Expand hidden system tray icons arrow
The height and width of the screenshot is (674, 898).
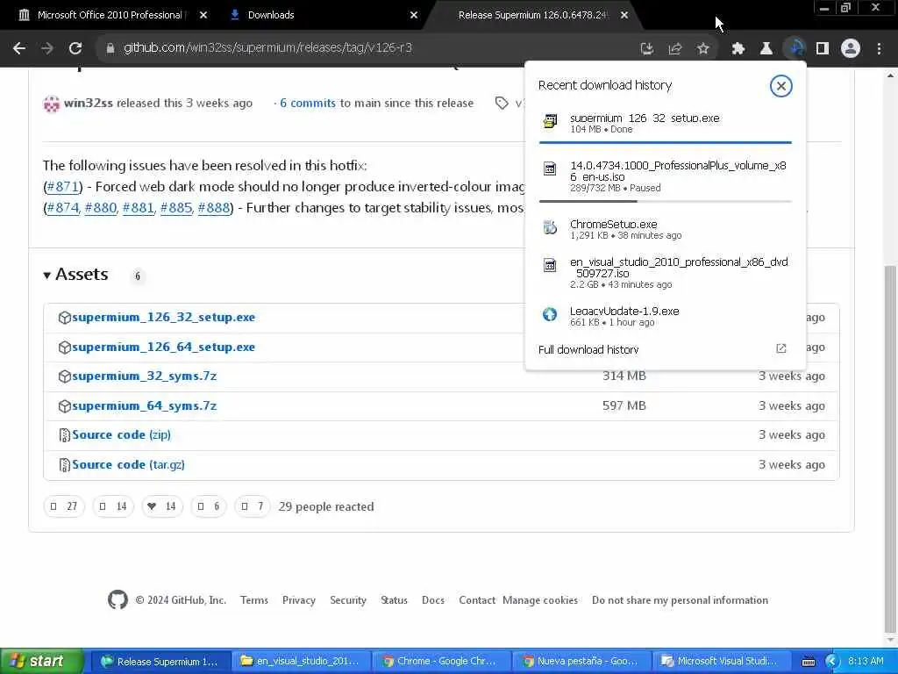click(x=832, y=662)
